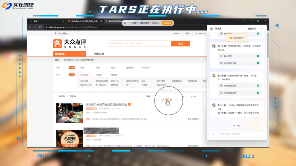The height and width of the screenshot is (166, 296).
Task: Click the magnifier icon in search box
Action: click(111, 43)
